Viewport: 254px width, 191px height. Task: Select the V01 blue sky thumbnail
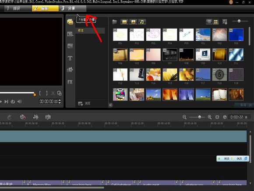coord(203,35)
